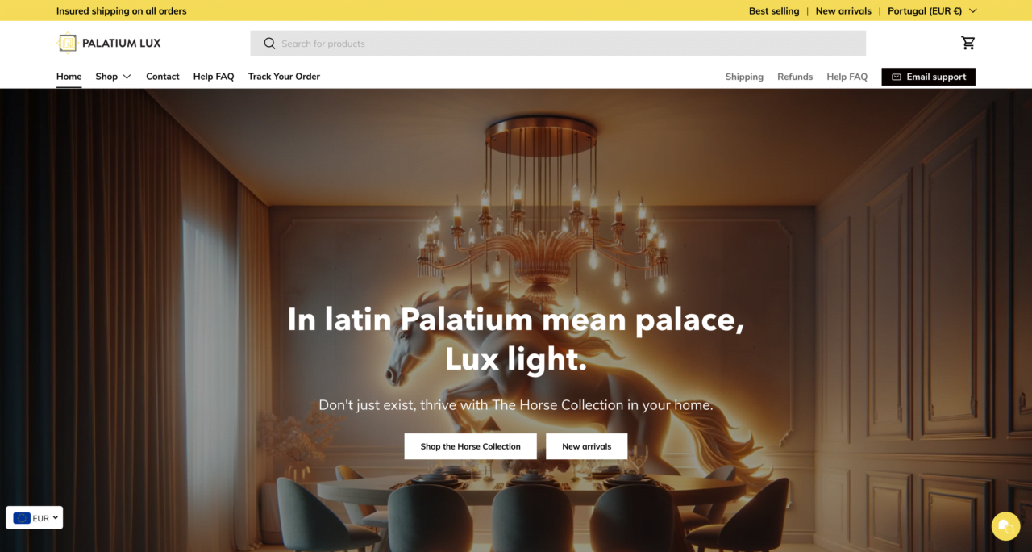1032x552 pixels.
Task: Open the shopping cart icon
Action: tap(968, 43)
